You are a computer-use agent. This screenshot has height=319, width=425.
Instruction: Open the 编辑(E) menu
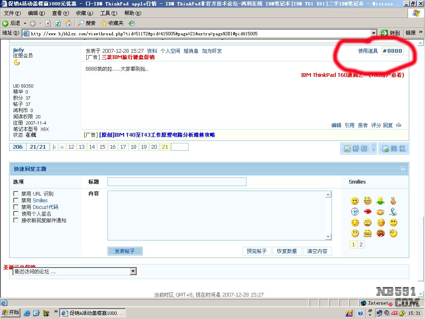point(37,13)
